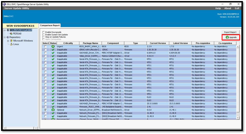Screen dimensions: 246x134
Task: Click the Linux penguin icon
Action: coord(11,44)
